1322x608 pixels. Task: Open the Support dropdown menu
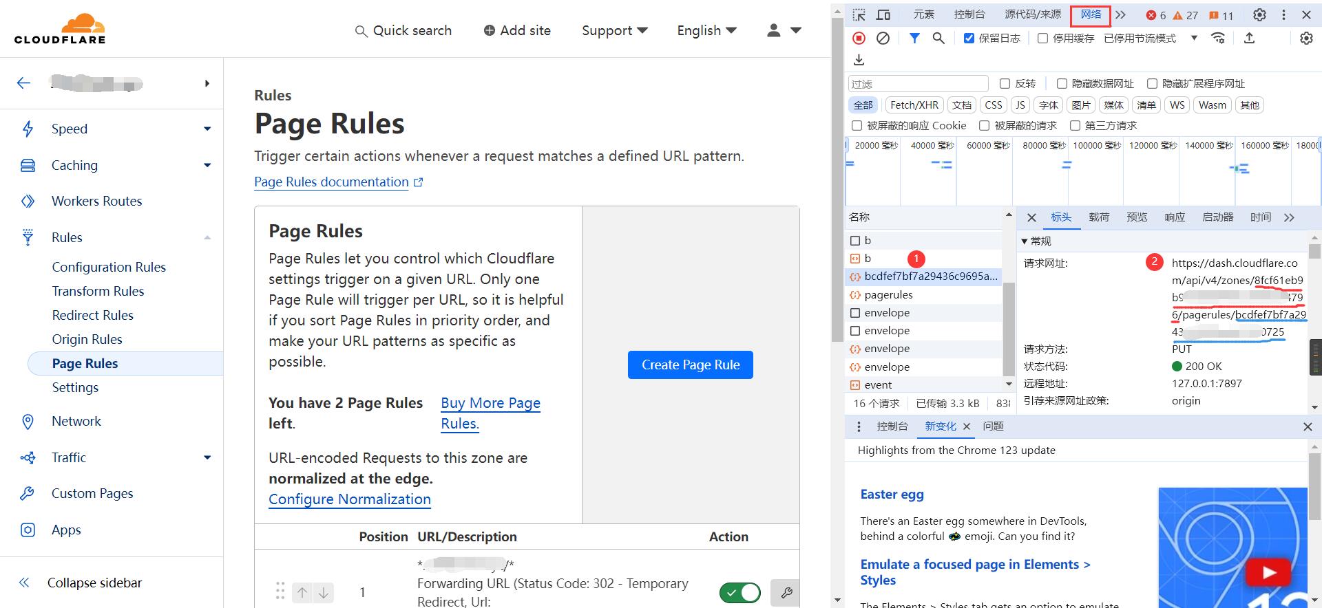(x=614, y=30)
